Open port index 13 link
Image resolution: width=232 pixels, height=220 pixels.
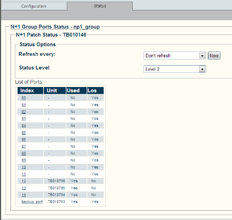coord(24,188)
